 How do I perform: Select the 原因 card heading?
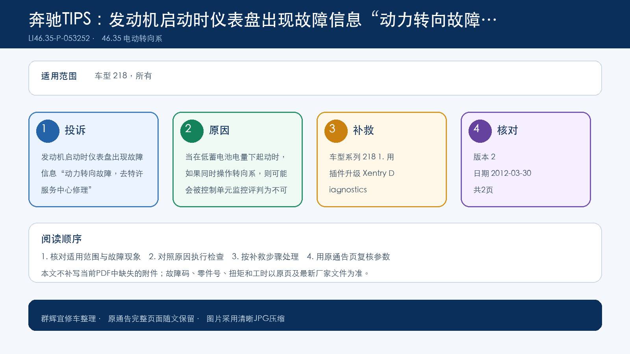pyautogui.click(x=219, y=130)
